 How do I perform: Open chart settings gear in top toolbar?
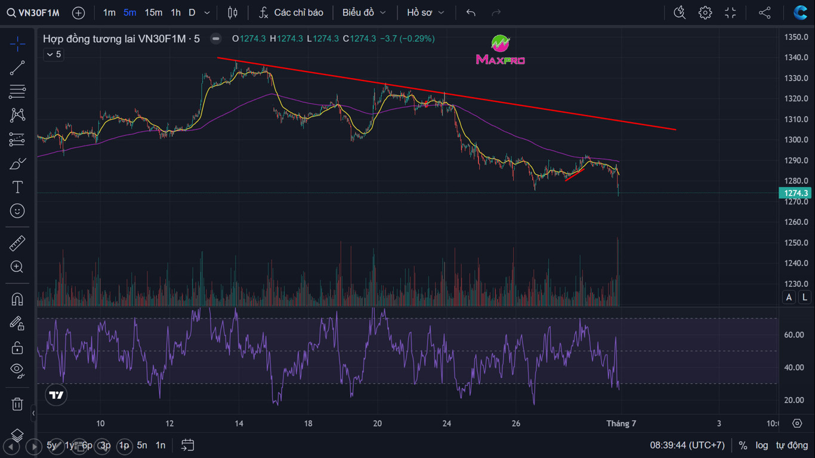click(x=705, y=13)
